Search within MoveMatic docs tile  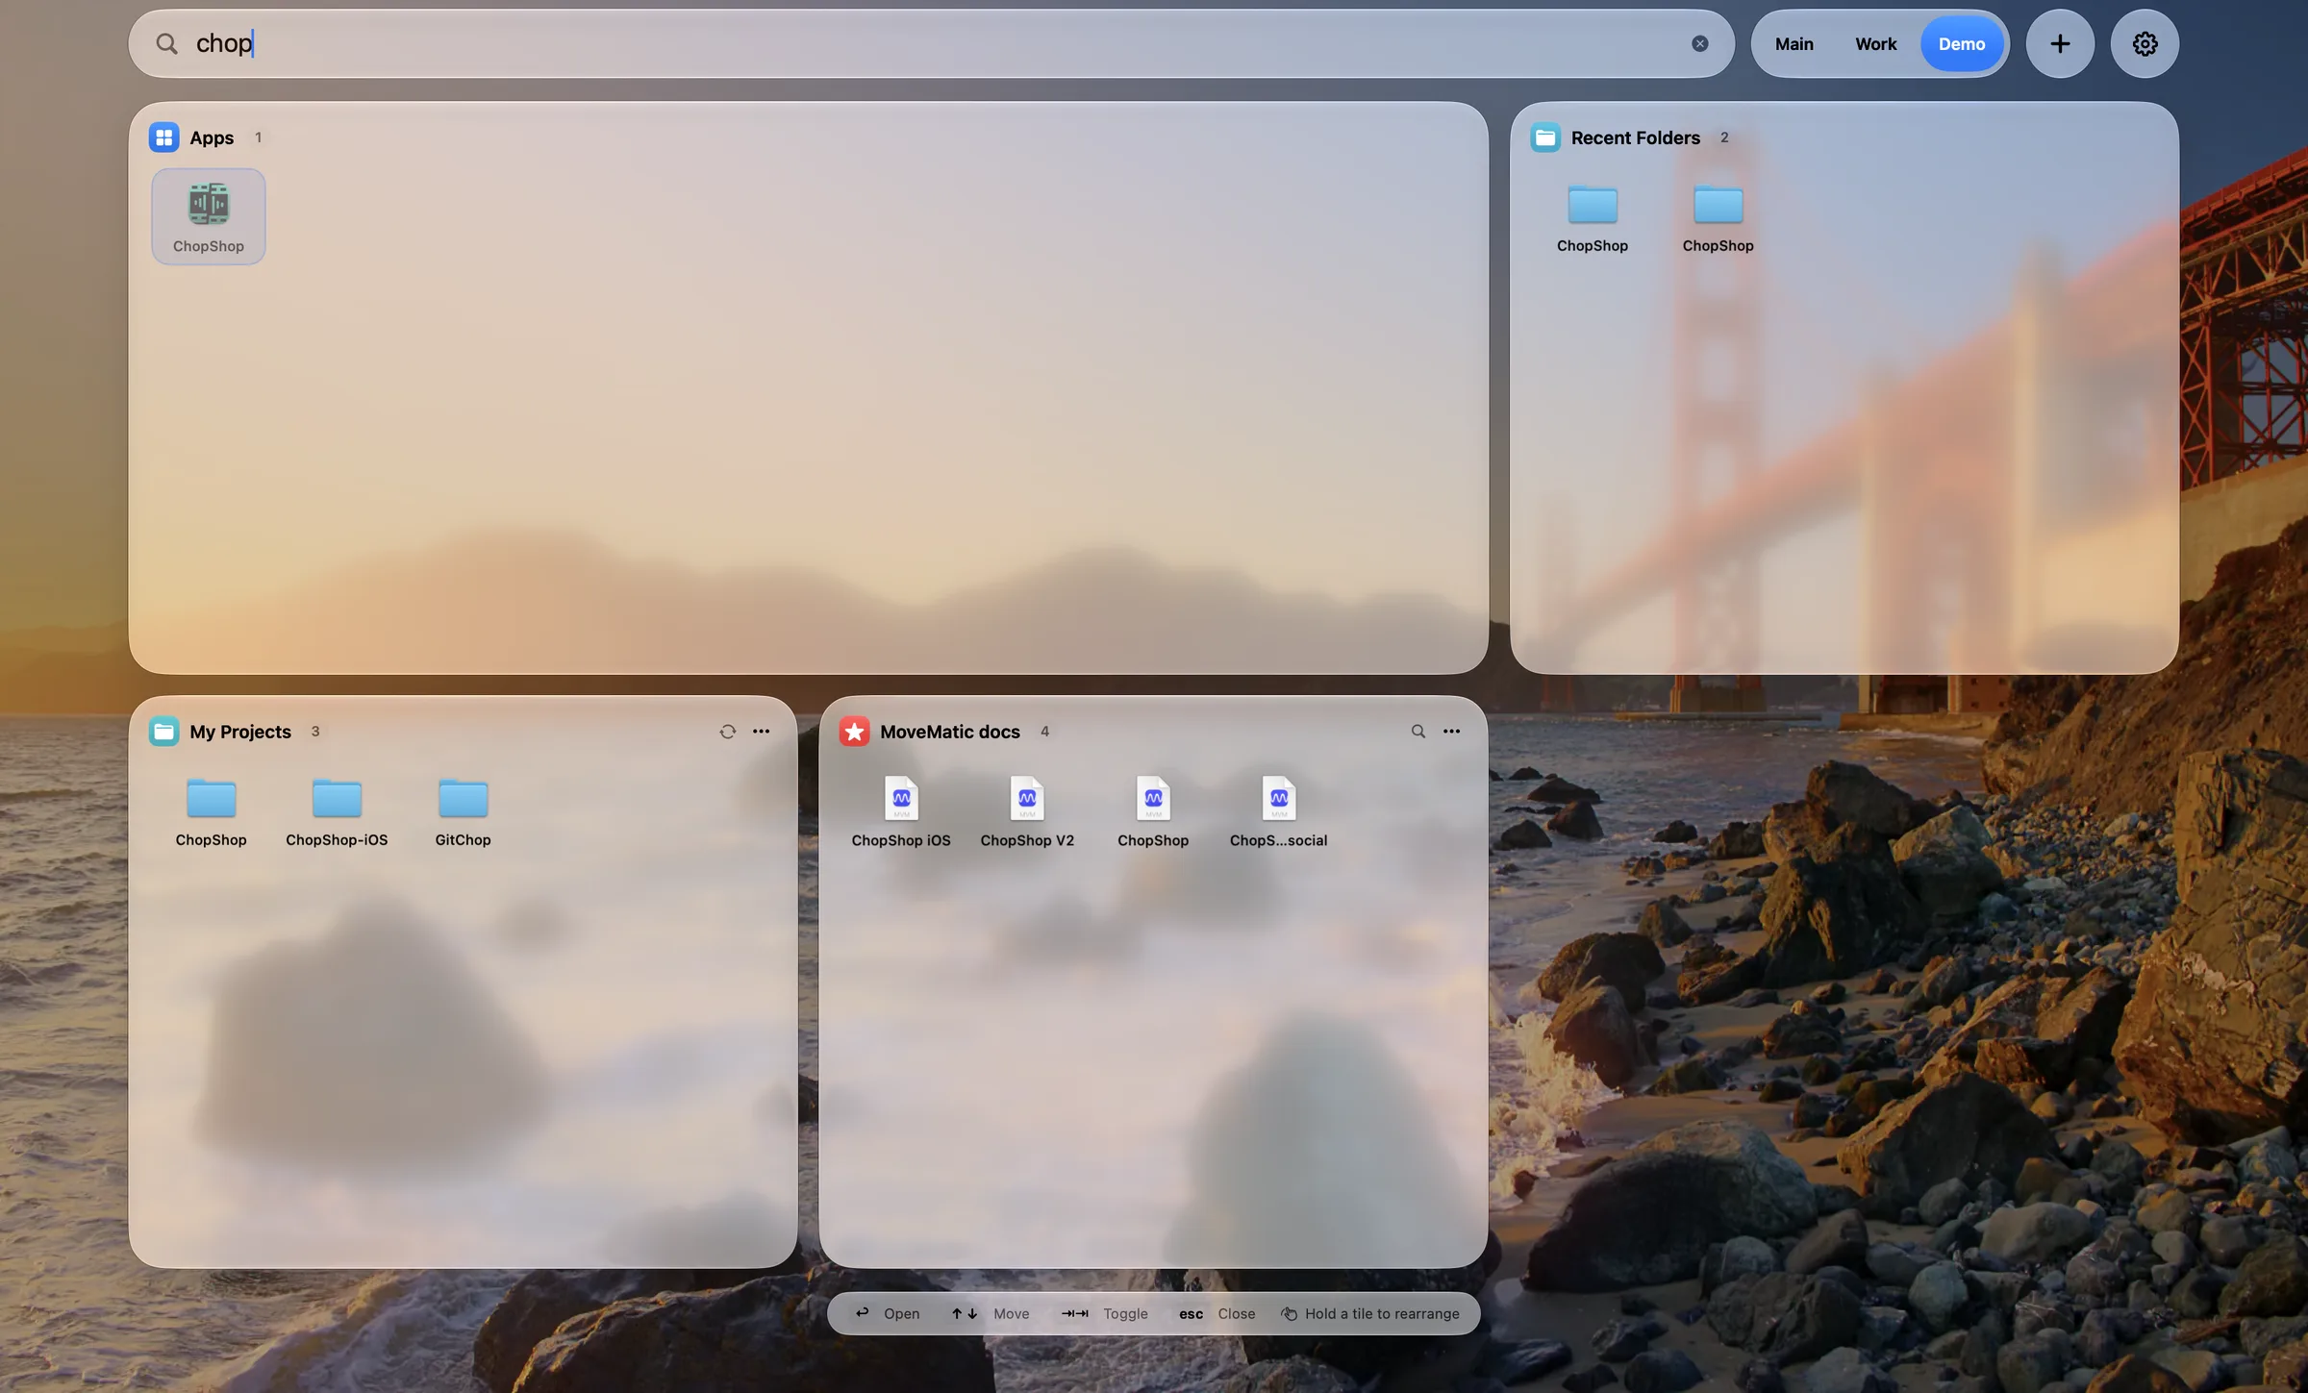[x=1417, y=732]
